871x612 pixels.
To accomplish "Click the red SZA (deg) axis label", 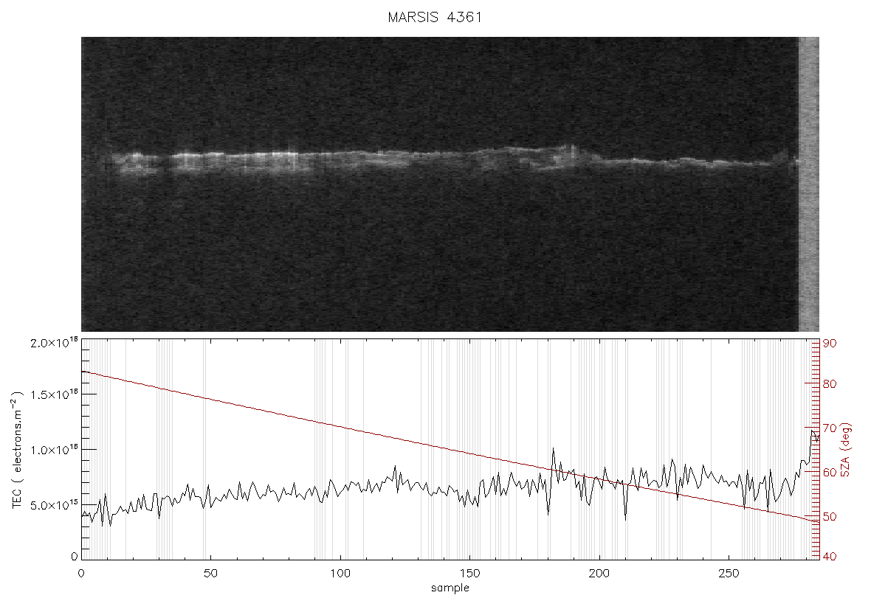I will point(845,450).
